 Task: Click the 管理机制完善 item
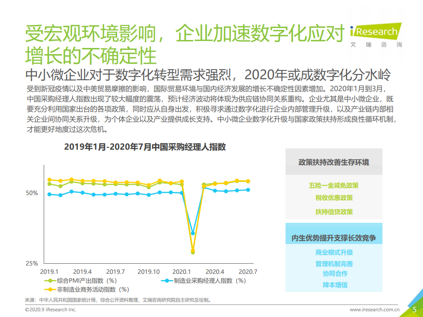(334, 264)
